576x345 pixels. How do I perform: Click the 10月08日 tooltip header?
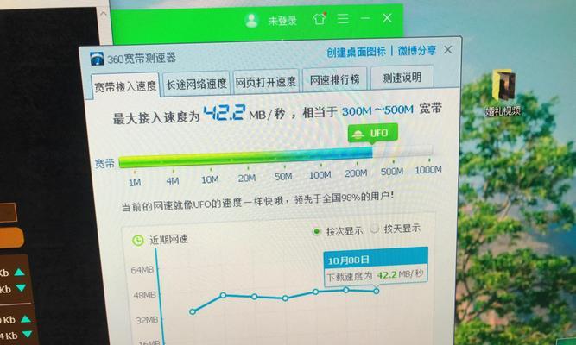[x=376, y=260]
